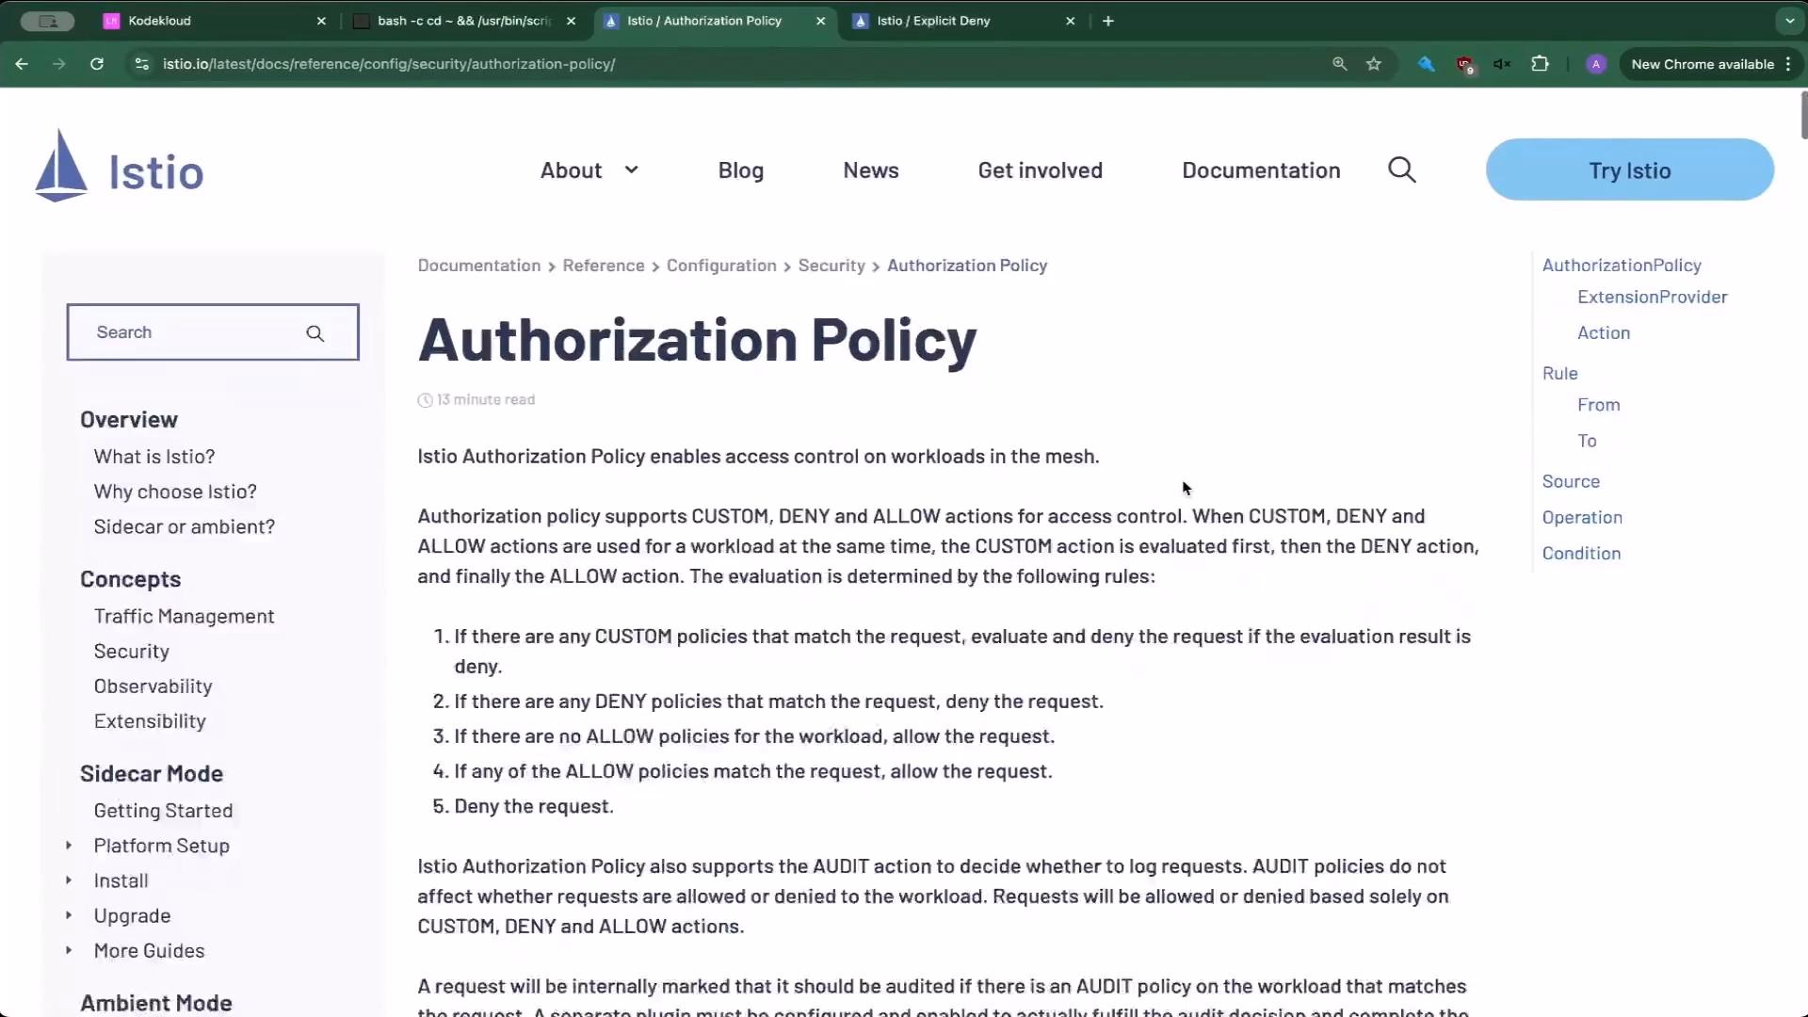Go back with the browser back arrow
Screen dimensions: 1808x1017
pos(22,64)
